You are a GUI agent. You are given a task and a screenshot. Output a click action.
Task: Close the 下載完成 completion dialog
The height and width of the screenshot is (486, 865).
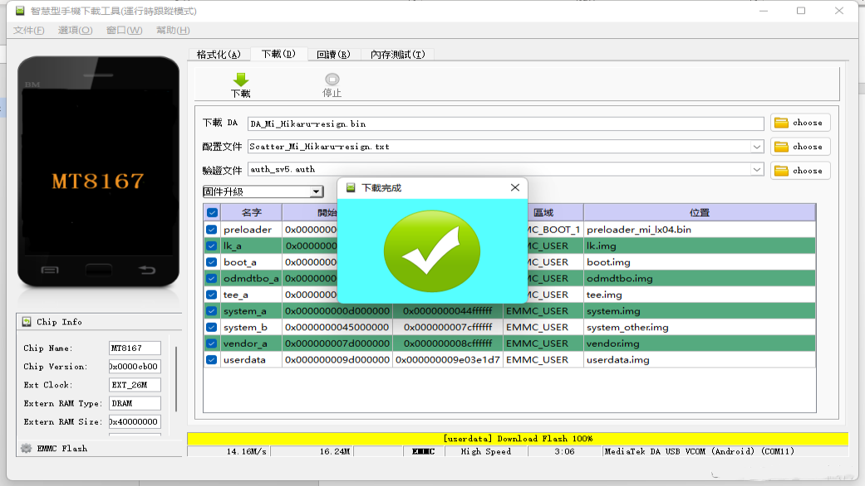click(515, 187)
